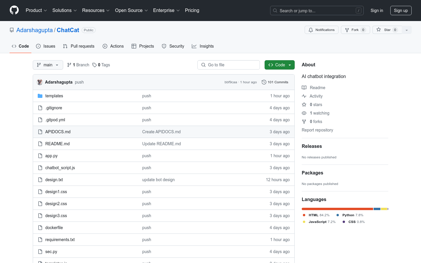
Task: Open the ChatCat repository name link
Action: (x=68, y=30)
